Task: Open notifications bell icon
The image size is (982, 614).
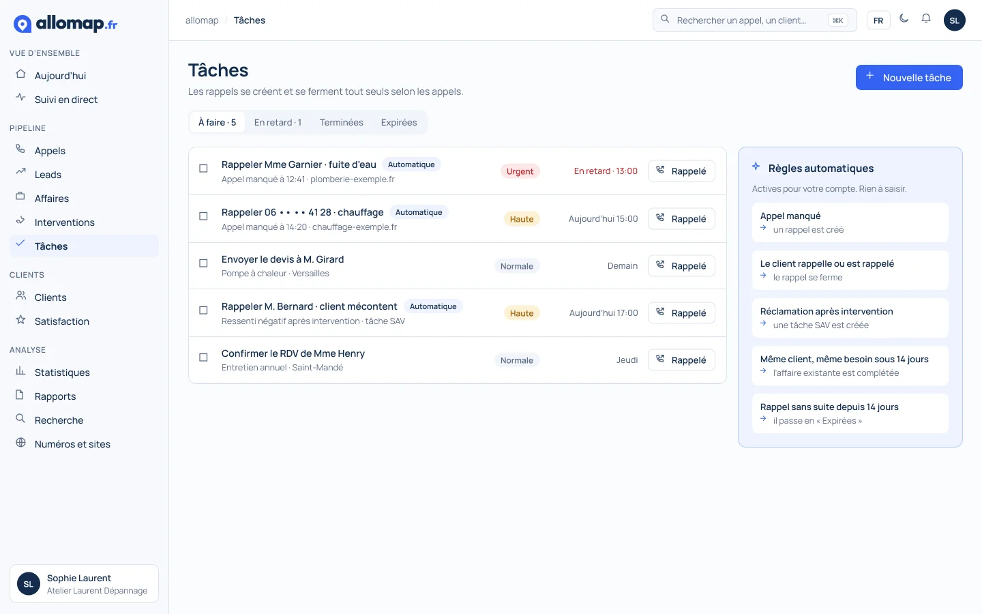Action: point(926,18)
